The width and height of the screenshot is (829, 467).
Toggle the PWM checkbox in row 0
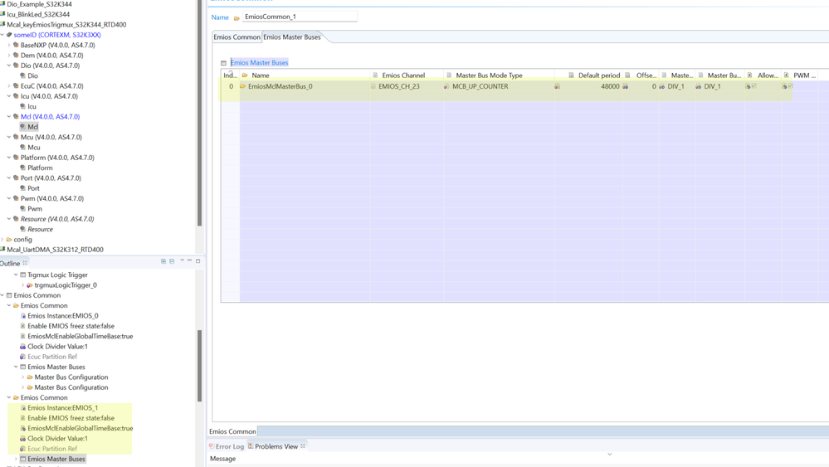tap(790, 86)
